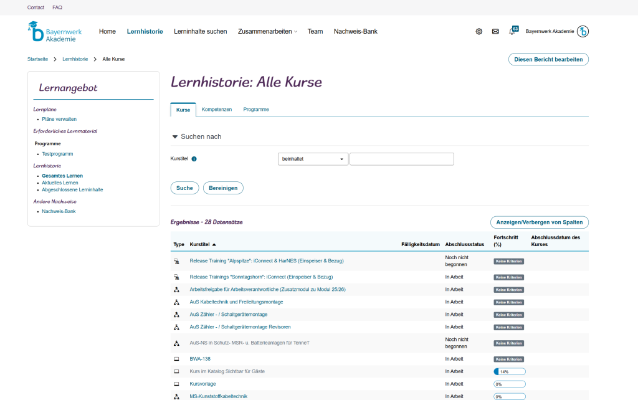Open Home in main navigation
The image size is (638, 400).
107,31
